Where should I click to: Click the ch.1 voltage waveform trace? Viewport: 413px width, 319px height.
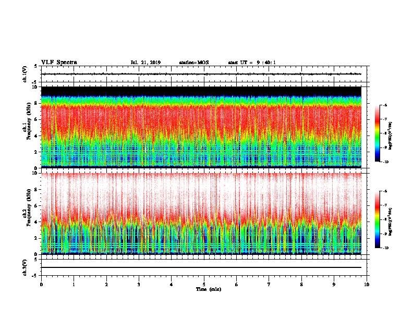click(x=201, y=74)
